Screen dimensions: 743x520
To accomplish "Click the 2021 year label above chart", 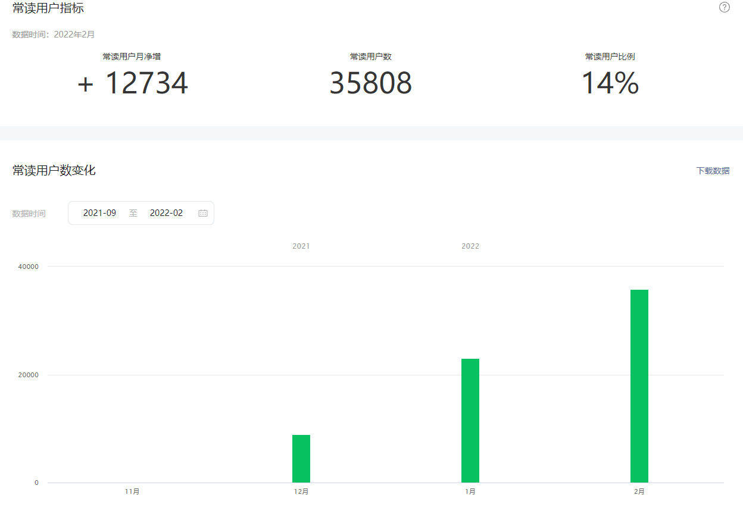I will coord(301,246).
